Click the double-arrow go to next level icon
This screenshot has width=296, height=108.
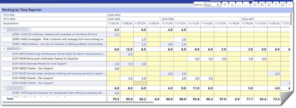239,5
